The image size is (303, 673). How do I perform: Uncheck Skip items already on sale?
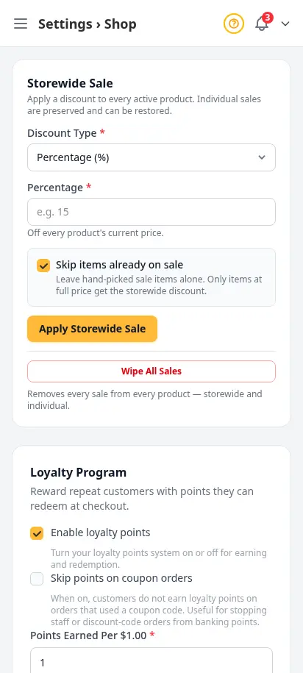click(43, 266)
